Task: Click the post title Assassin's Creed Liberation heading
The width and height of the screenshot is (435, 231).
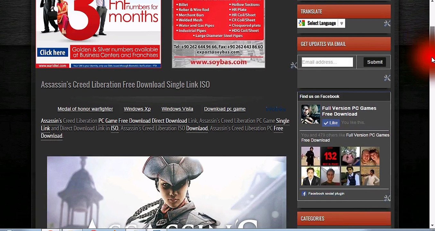Action: pyautogui.click(x=125, y=85)
